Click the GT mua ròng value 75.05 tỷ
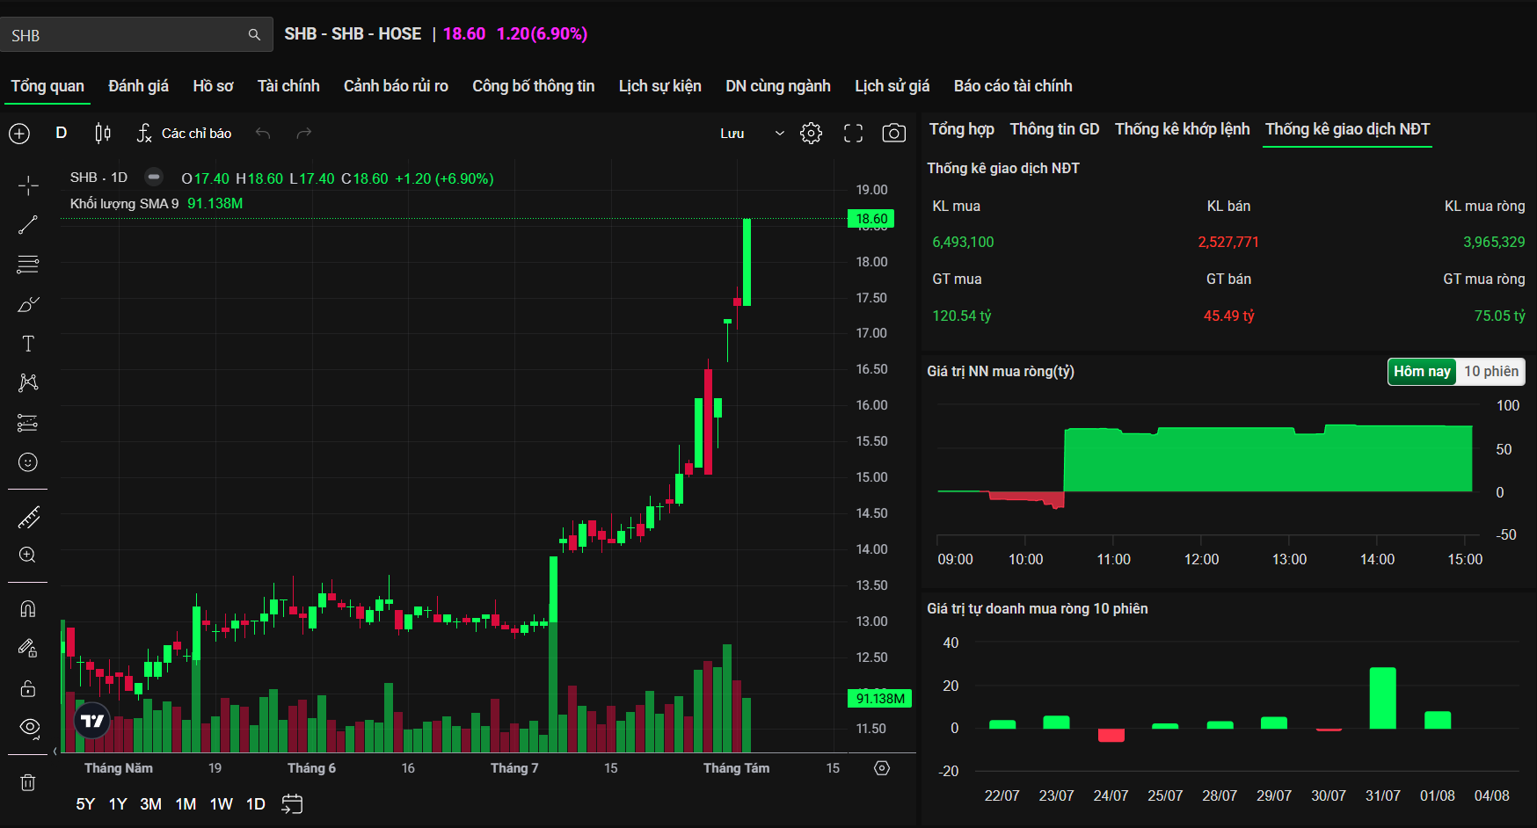 pyautogui.click(x=1500, y=316)
